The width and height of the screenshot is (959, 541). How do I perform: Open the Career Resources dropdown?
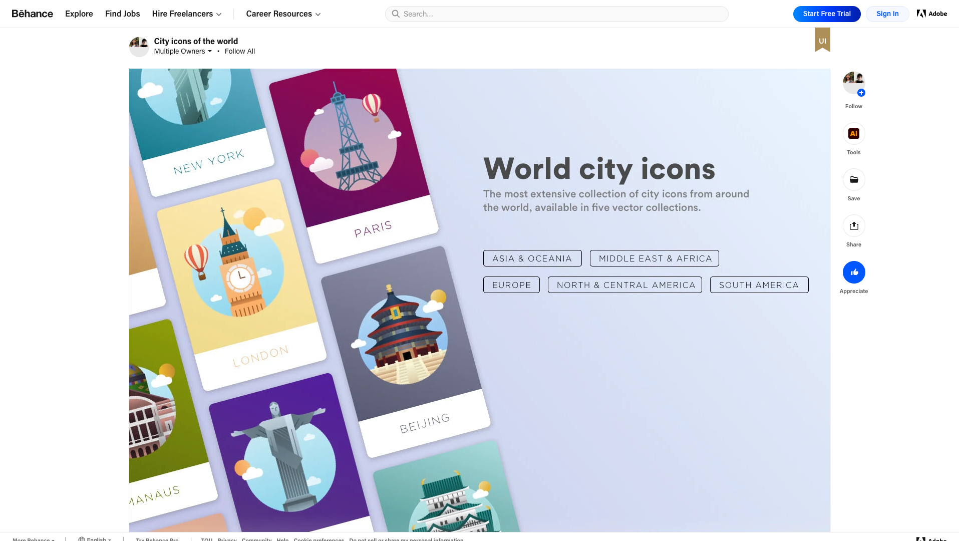pyautogui.click(x=282, y=14)
